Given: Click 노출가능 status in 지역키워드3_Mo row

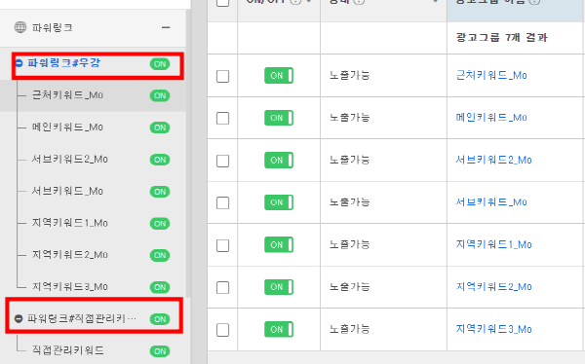Looking at the screenshot, I should click(x=349, y=329).
